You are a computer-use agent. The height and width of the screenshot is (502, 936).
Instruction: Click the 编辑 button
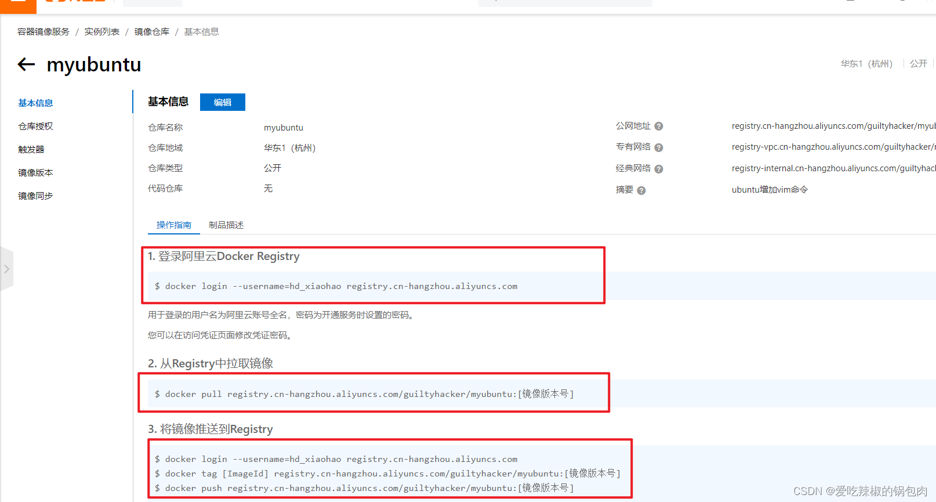pos(223,102)
